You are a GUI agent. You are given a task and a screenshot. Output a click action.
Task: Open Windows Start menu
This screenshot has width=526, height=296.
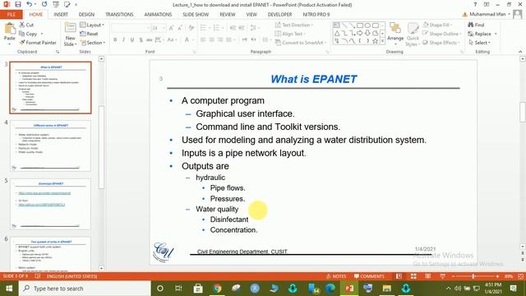[x=9, y=289]
